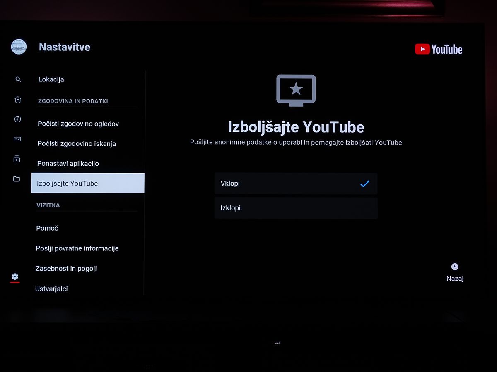Click the monitor star icon above the heading

[296, 90]
